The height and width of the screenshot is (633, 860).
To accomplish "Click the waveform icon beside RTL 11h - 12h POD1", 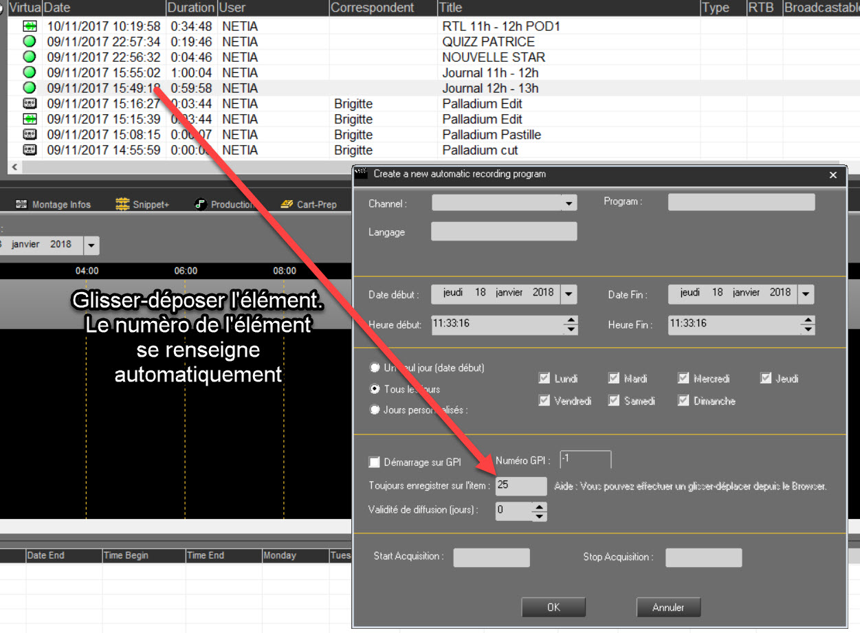I will pos(30,26).
